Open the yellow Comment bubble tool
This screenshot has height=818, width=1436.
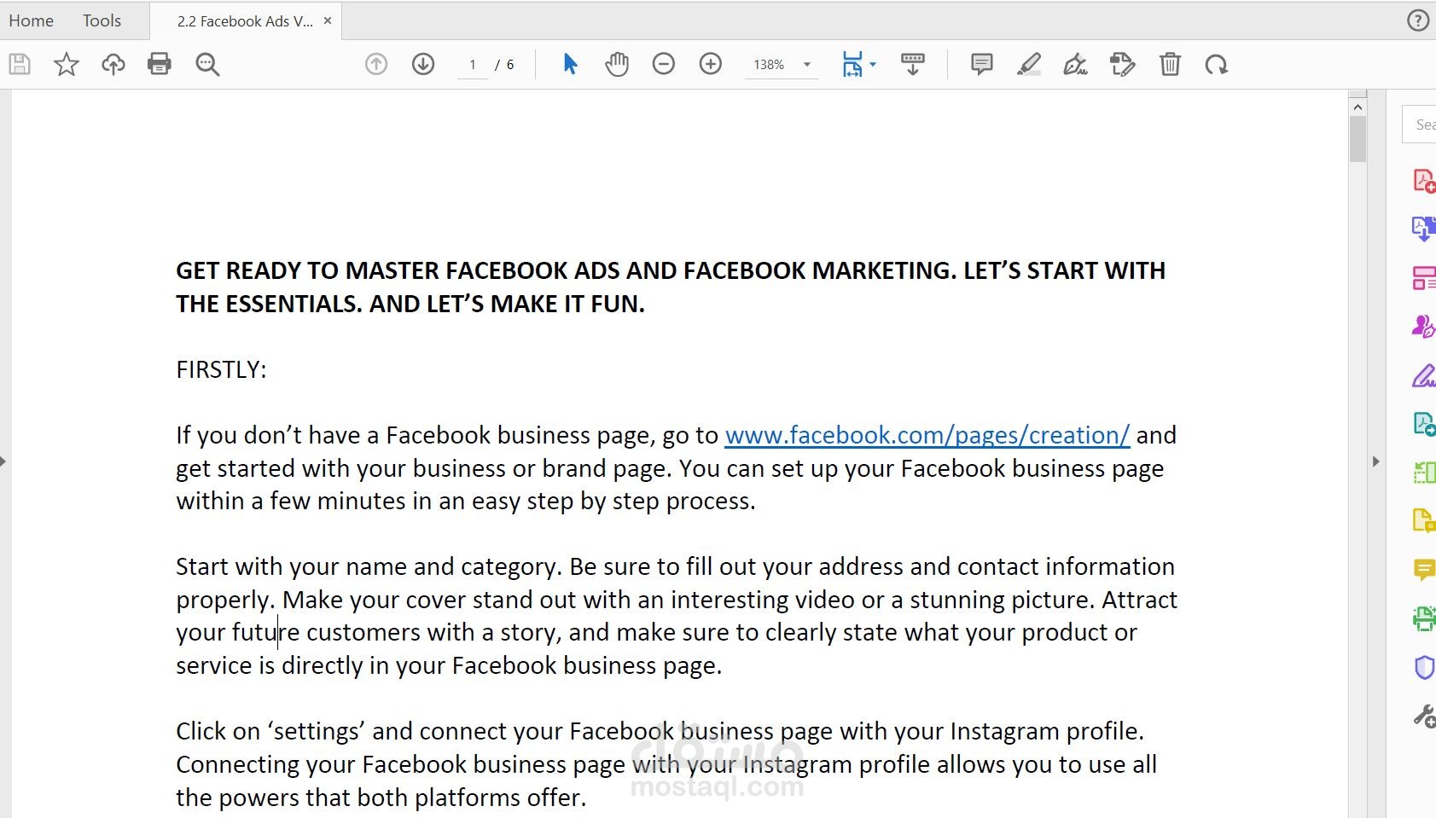(1424, 570)
